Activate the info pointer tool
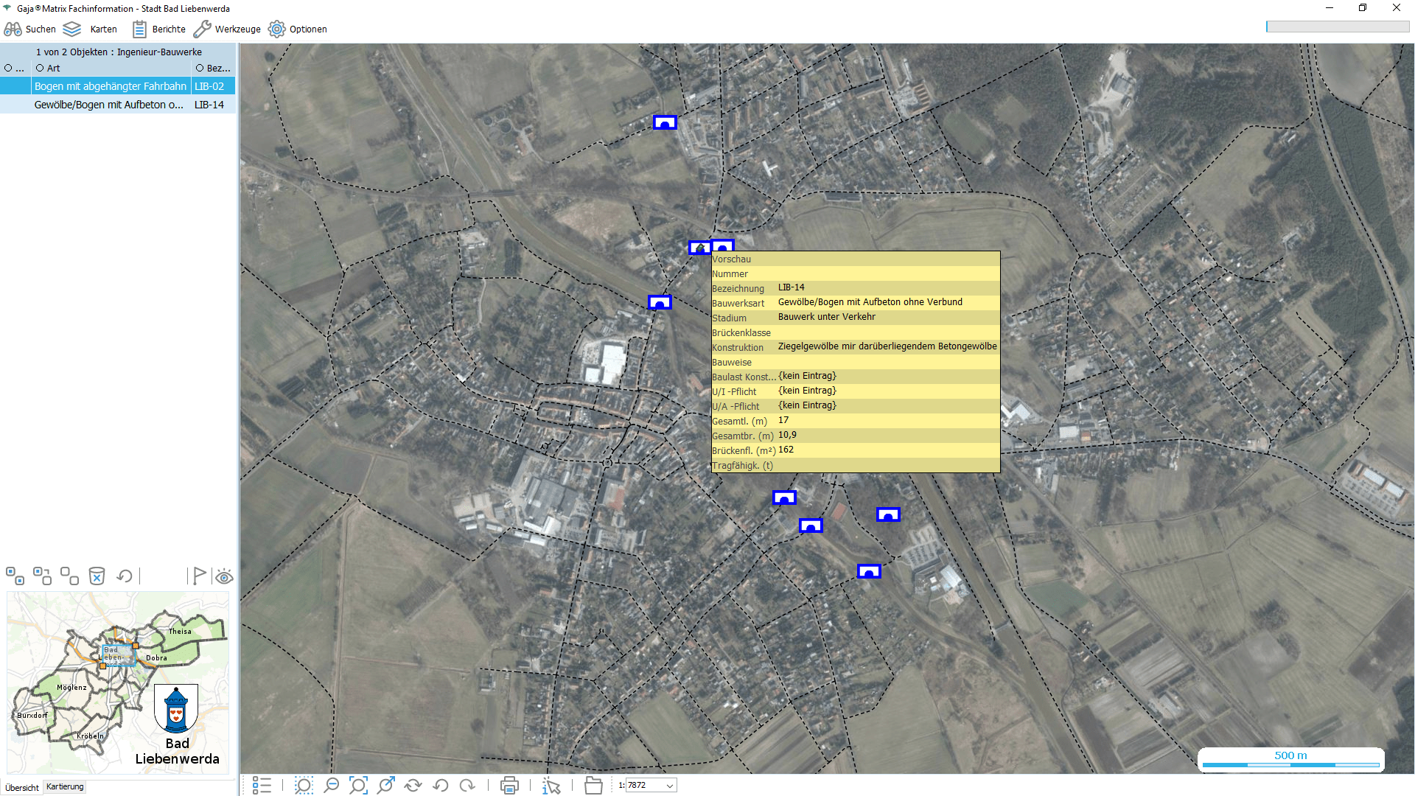The image size is (1415, 796). coord(551,786)
